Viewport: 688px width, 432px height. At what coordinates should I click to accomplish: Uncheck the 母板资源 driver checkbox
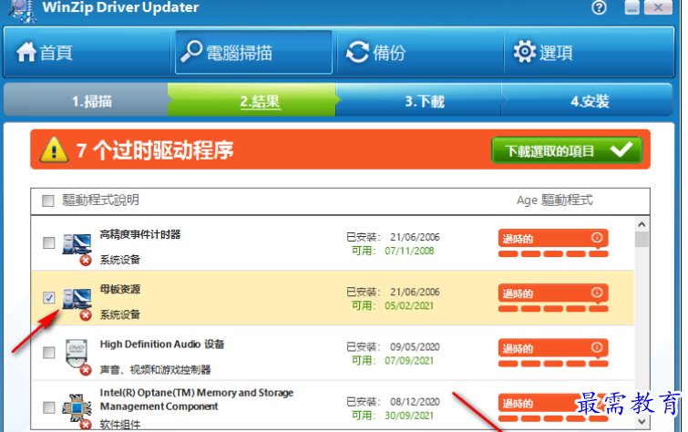click(48, 297)
